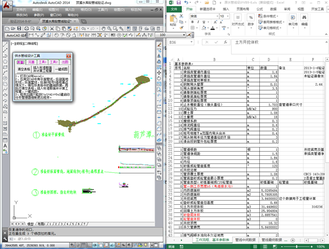This screenshot has width=329, height=249.
Task: Add a new sheet with the plus button
Action: (292, 240)
